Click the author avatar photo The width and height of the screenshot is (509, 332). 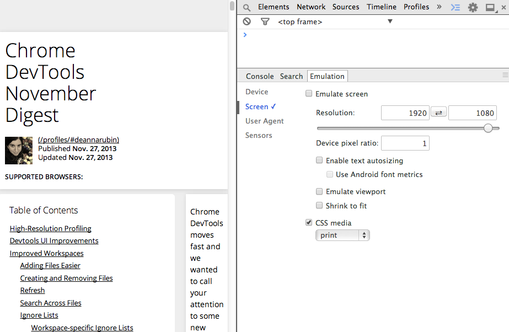19,150
